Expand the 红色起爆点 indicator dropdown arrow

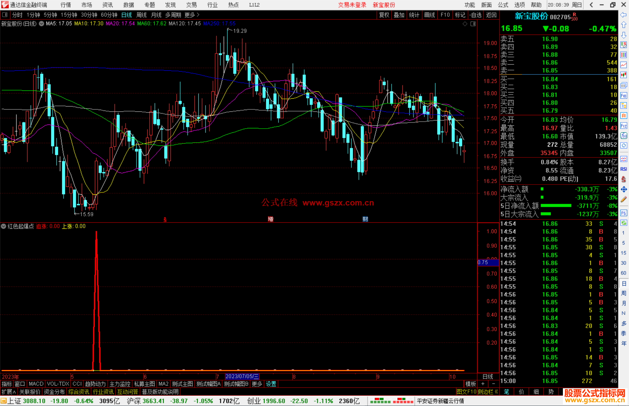tap(3, 226)
